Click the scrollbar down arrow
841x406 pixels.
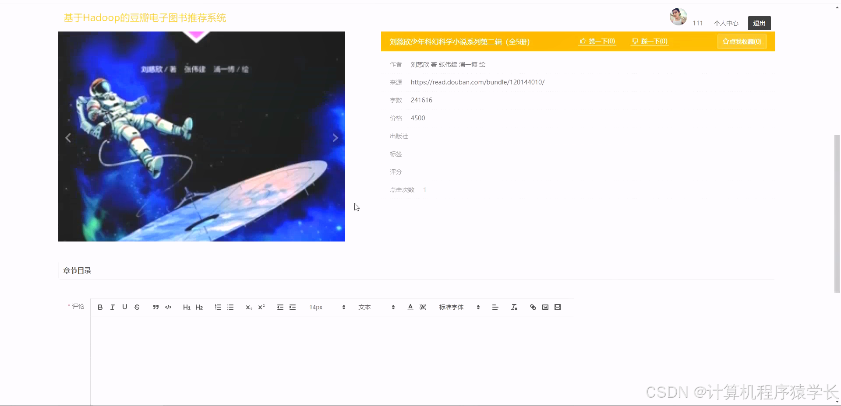click(x=837, y=401)
